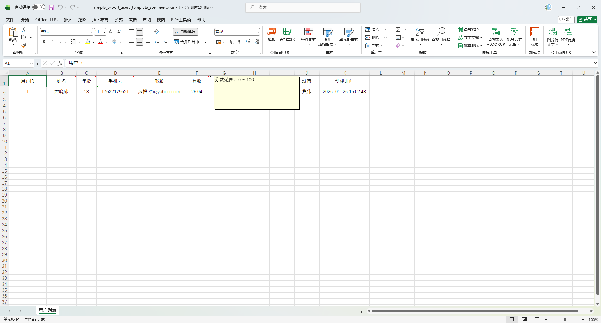Expand the number format combo box

[x=258, y=32]
